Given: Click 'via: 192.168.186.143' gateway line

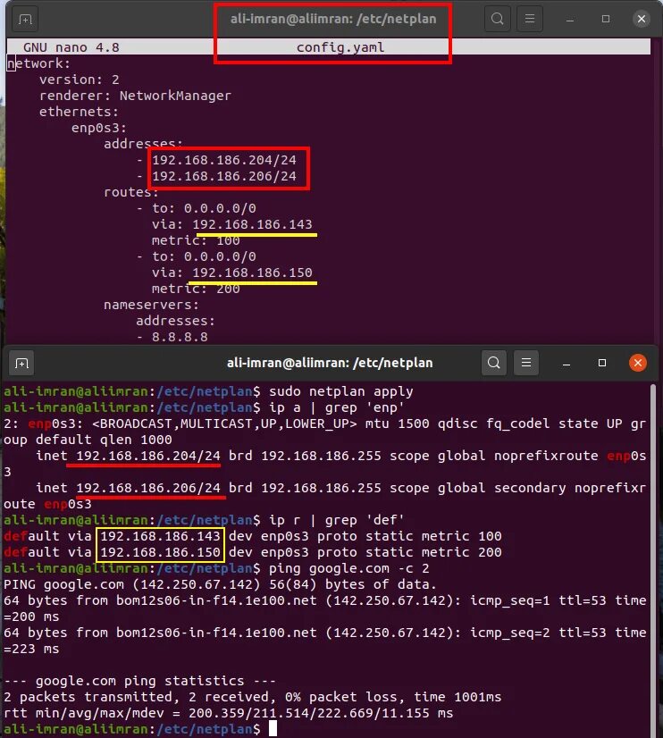Looking at the screenshot, I should point(232,224).
